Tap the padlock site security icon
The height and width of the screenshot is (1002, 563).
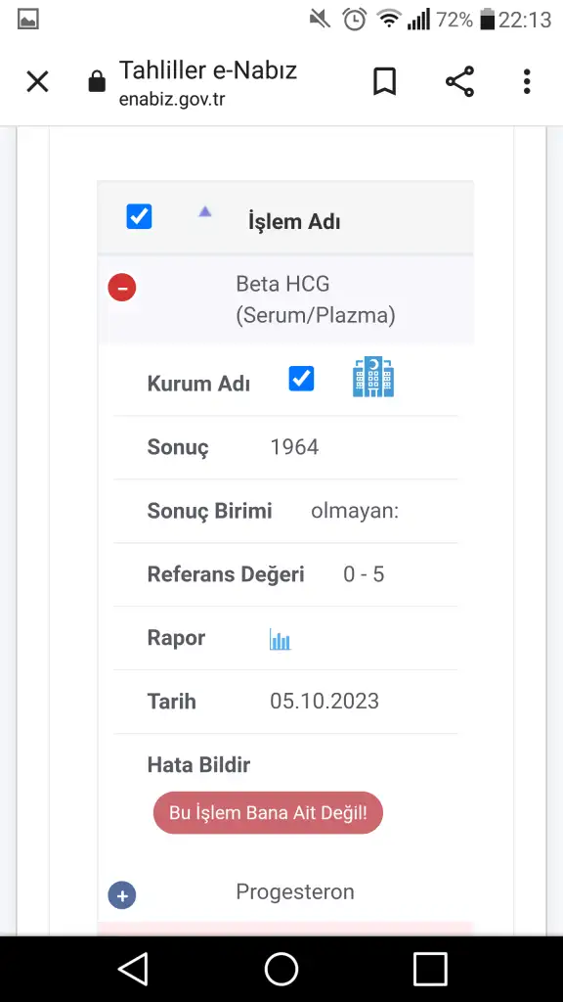pos(97,81)
